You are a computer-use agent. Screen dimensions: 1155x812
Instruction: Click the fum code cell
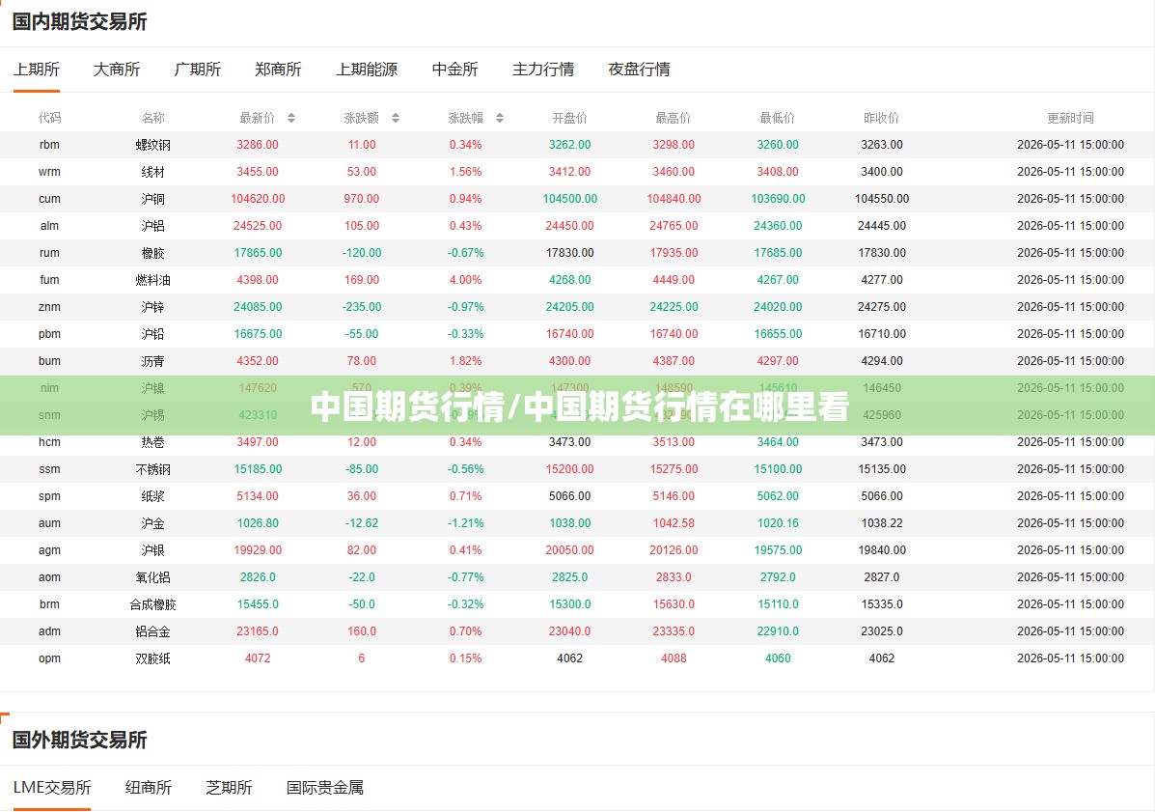pos(49,280)
